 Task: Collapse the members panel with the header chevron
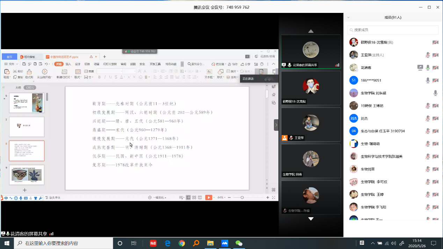tap(348, 17)
